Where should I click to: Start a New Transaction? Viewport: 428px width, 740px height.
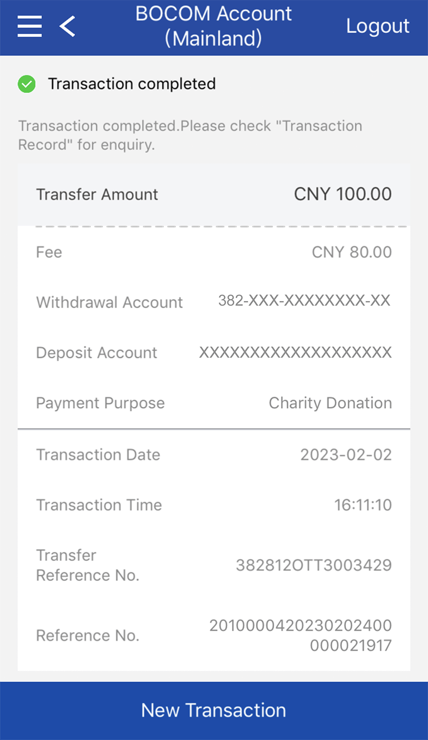(x=214, y=710)
